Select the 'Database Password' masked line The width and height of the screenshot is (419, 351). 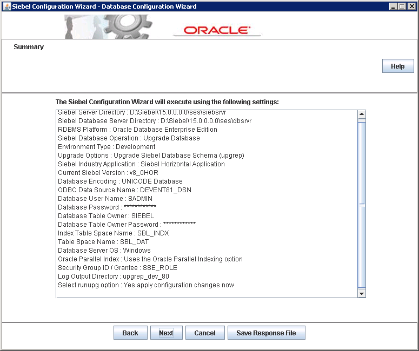tap(107, 207)
